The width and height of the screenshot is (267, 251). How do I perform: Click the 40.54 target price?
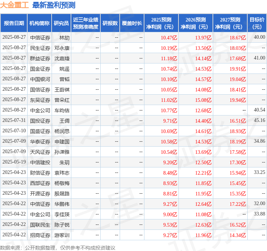(x=259, y=110)
